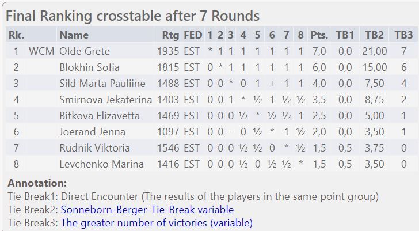
Task: Select player name Blokhin Sofia
Action: (x=89, y=67)
